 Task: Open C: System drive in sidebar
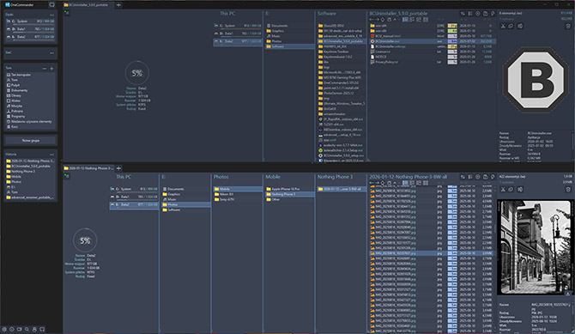[x=30, y=21]
